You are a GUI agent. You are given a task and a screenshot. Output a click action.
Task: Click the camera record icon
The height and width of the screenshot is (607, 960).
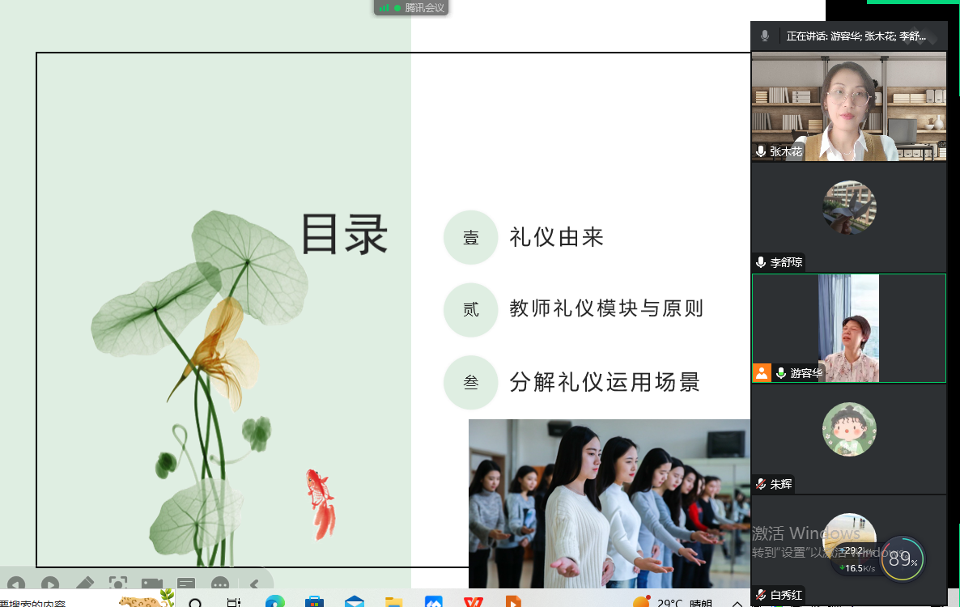151,584
